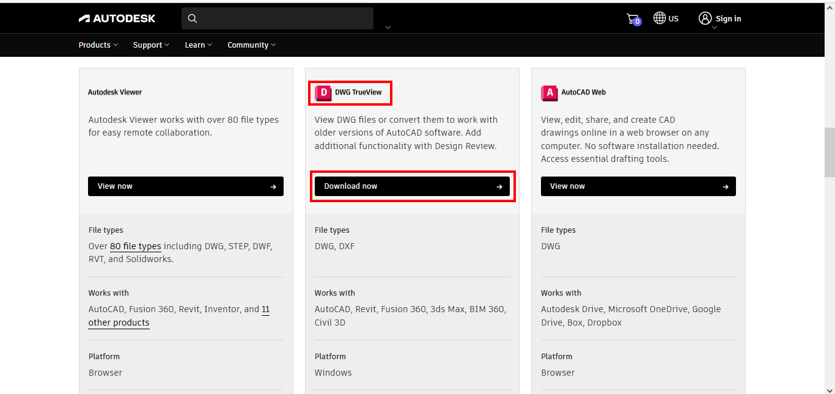Open the 80 file types link
This screenshot has width=835, height=394.
pos(136,246)
